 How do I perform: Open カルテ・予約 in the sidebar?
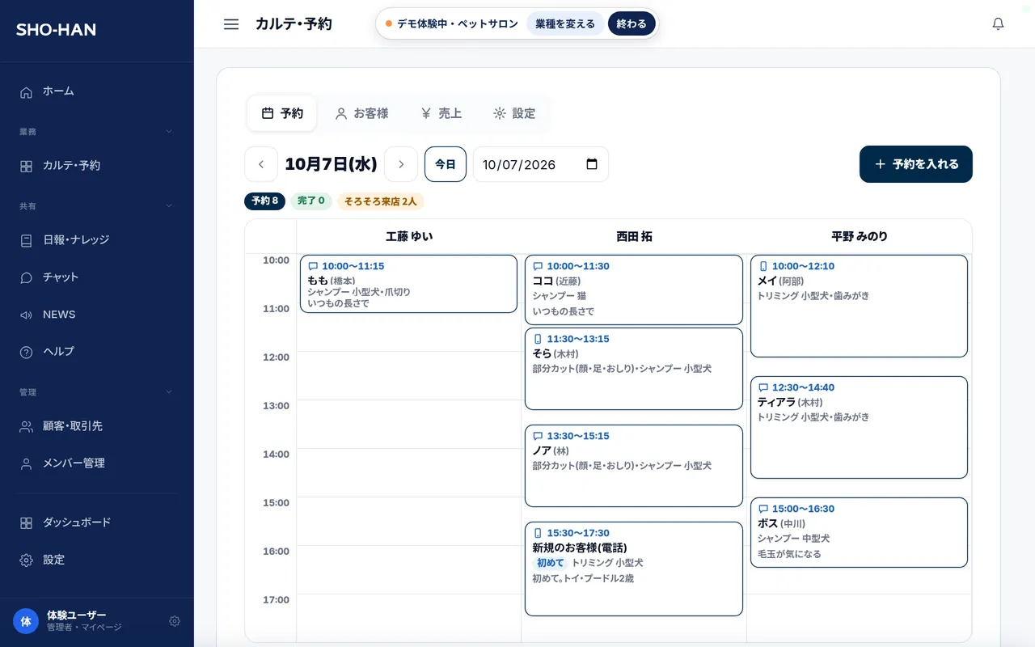click(x=97, y=166)
